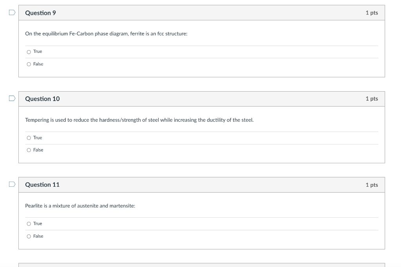The image size is (401, 267).
Task: Choose the True radio button under Question 10
Action: pos(29,138)
